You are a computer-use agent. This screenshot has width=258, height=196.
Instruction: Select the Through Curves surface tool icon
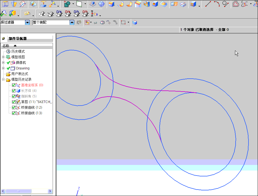point(22,4)
